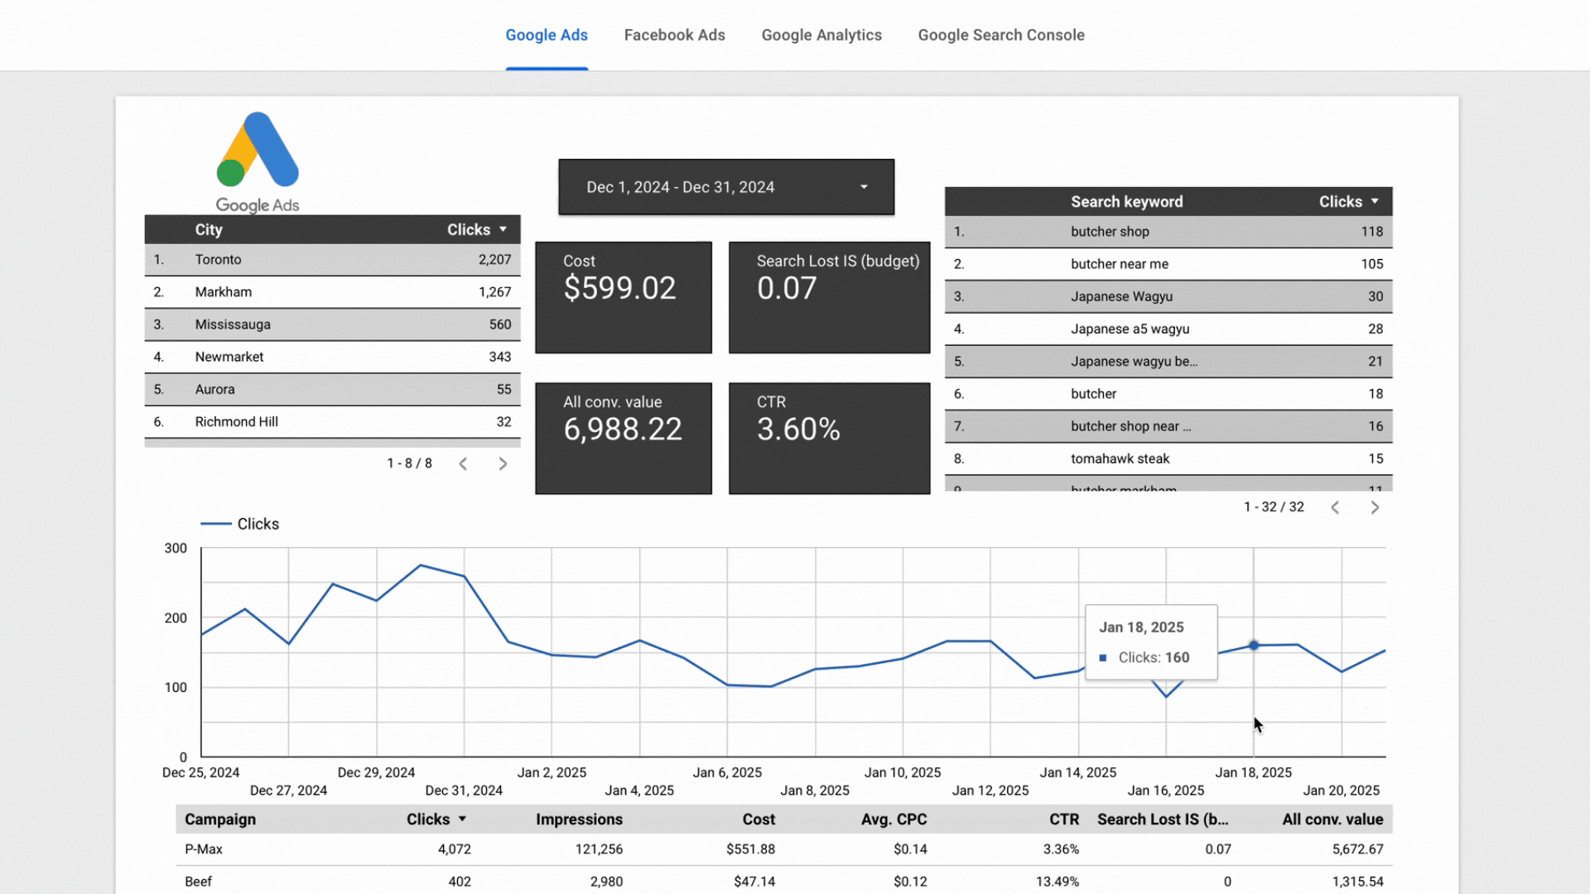Select the Toronto row
Screen dimensions: 1590x894
point(332,259)
